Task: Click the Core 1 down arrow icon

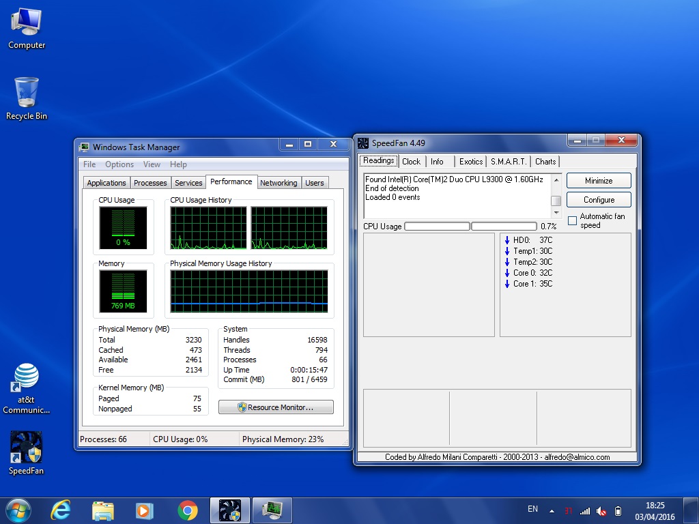Action: 507,284
